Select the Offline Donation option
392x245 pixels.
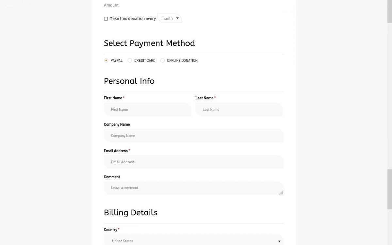[163, 60]
